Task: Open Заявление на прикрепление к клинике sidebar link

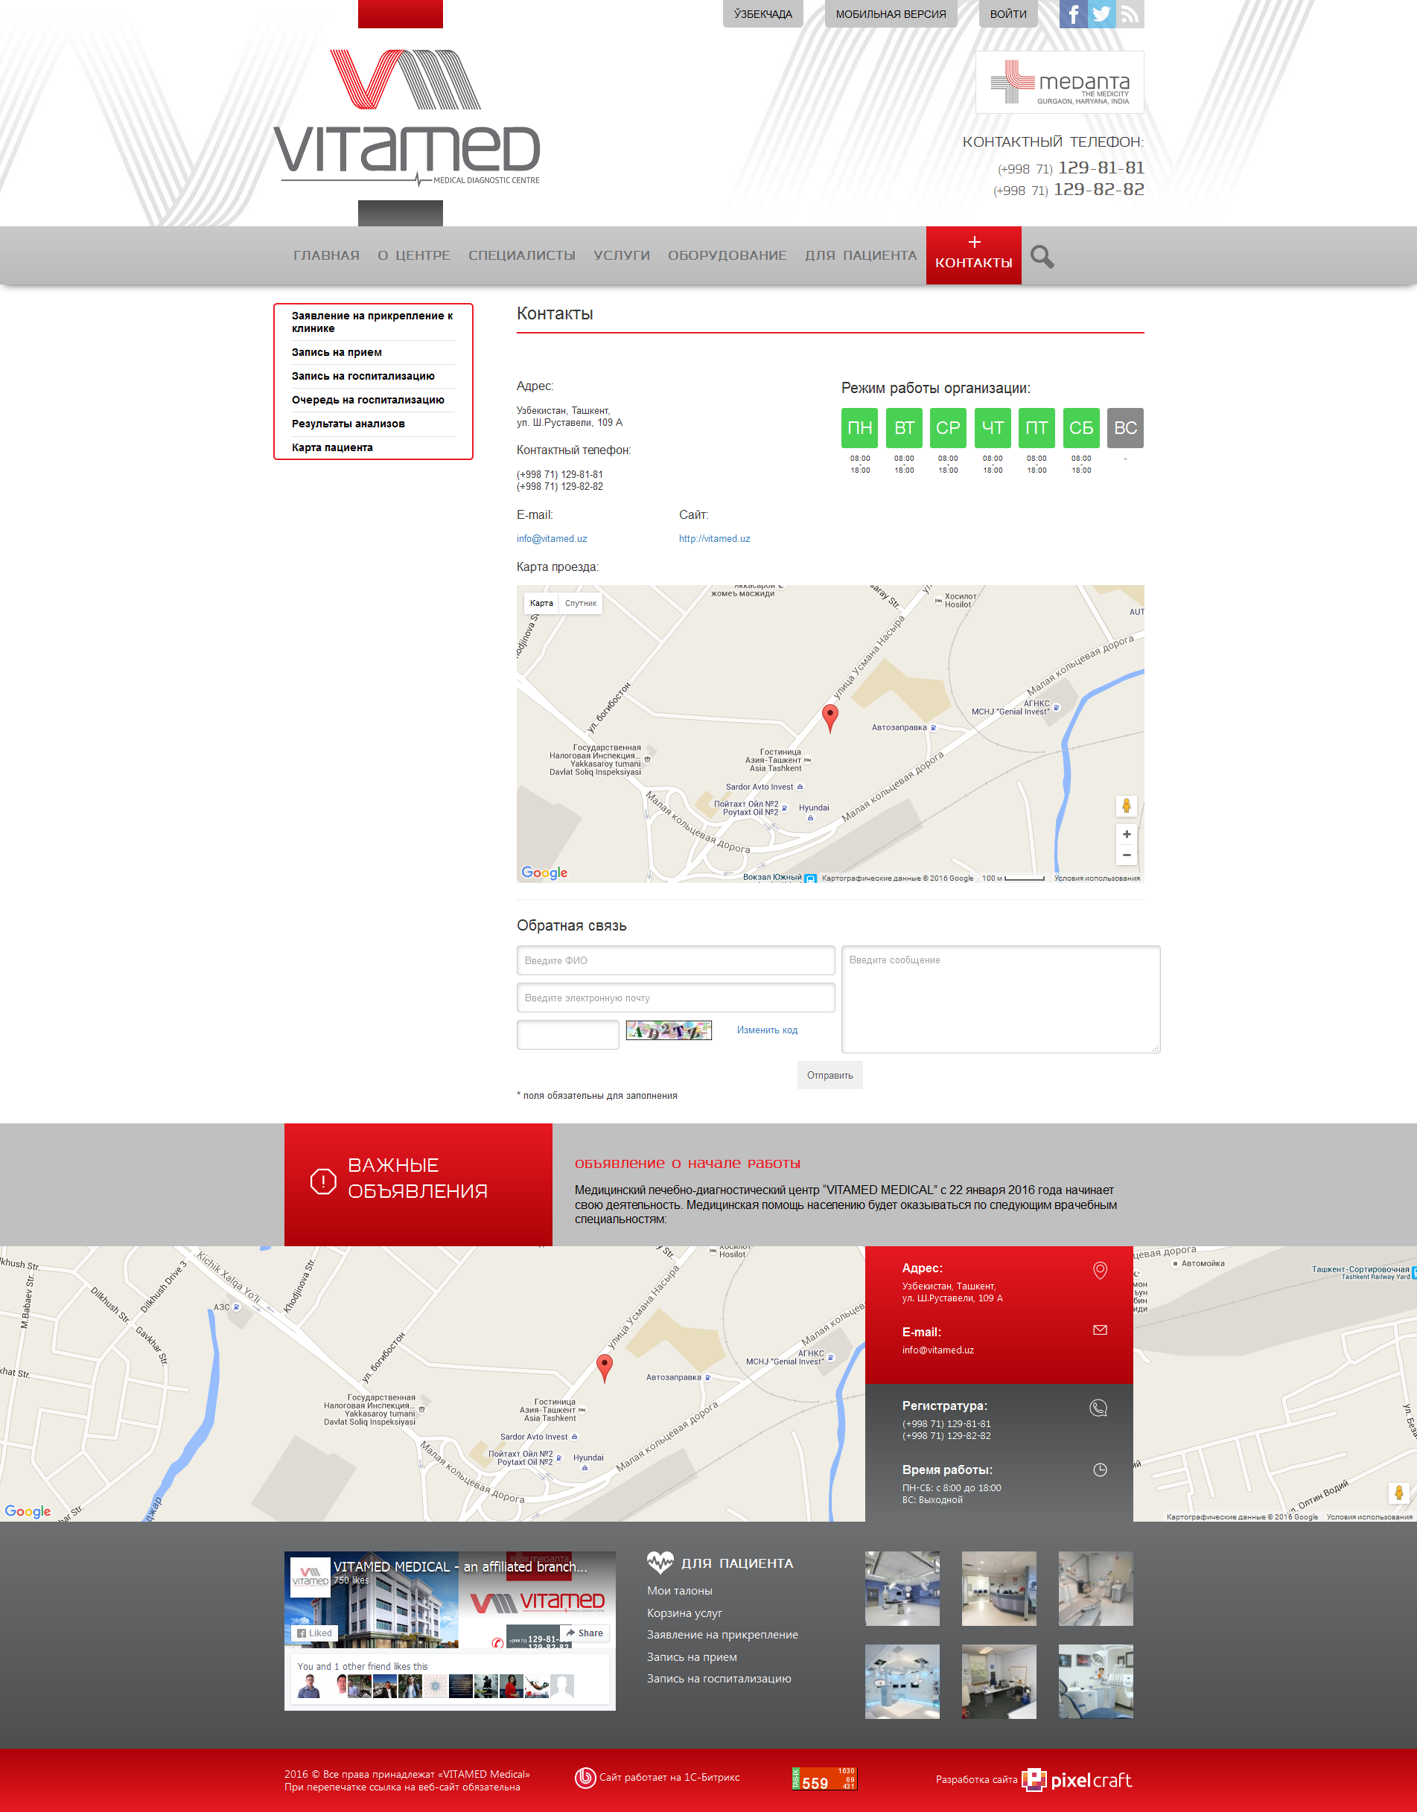Action: point(372,322)
